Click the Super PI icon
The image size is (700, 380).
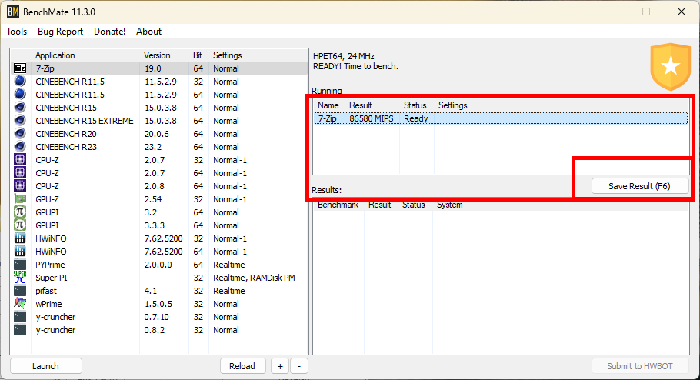[20, 277]
